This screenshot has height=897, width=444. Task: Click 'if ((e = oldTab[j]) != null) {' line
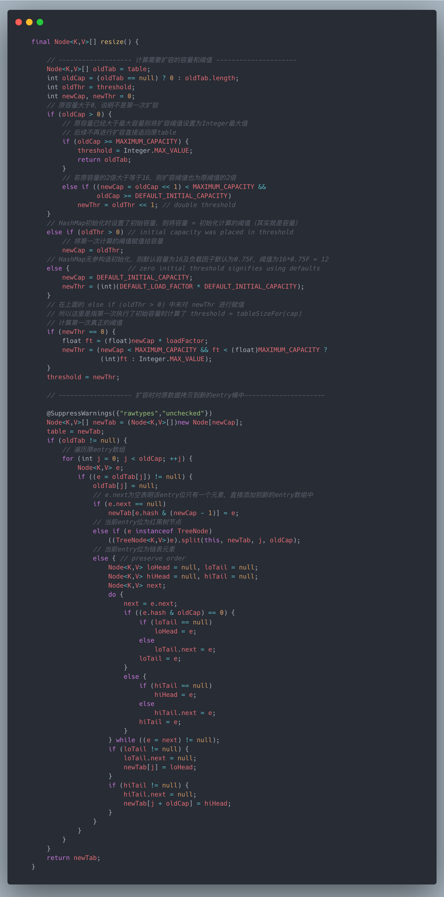[135, 476]
